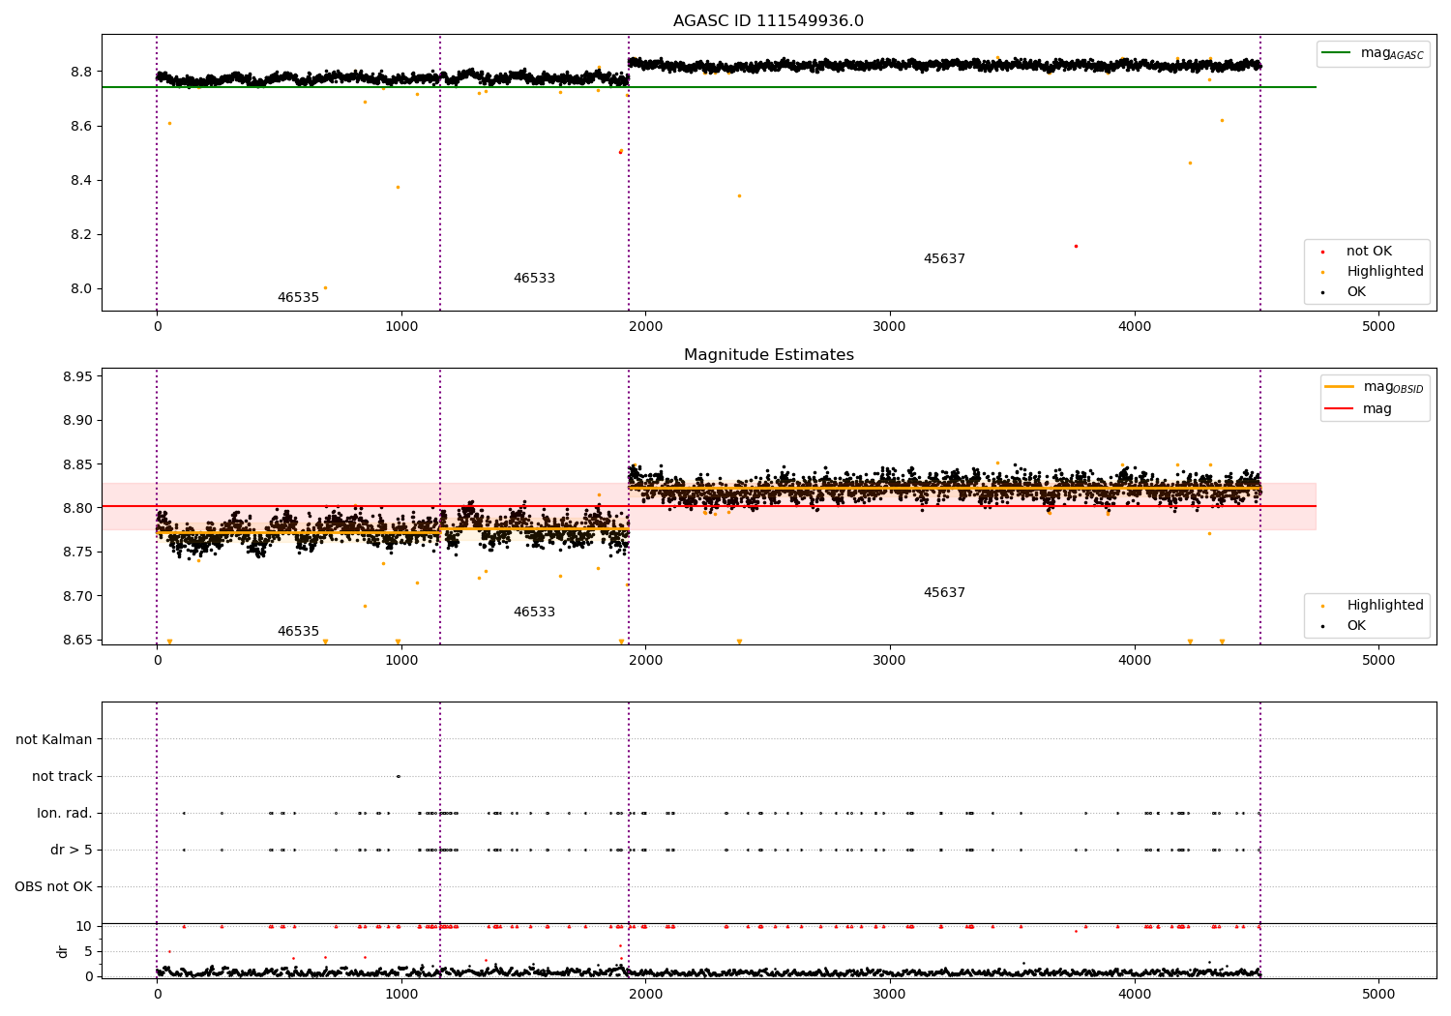Viewport: 1451px width, 1016px height.
Task: Click the obsid label 46535 in the top plot
Action: click(298, 298)
